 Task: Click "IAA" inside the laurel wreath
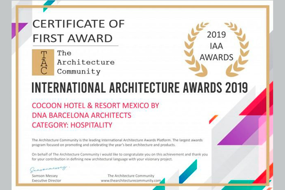[216, 46]
